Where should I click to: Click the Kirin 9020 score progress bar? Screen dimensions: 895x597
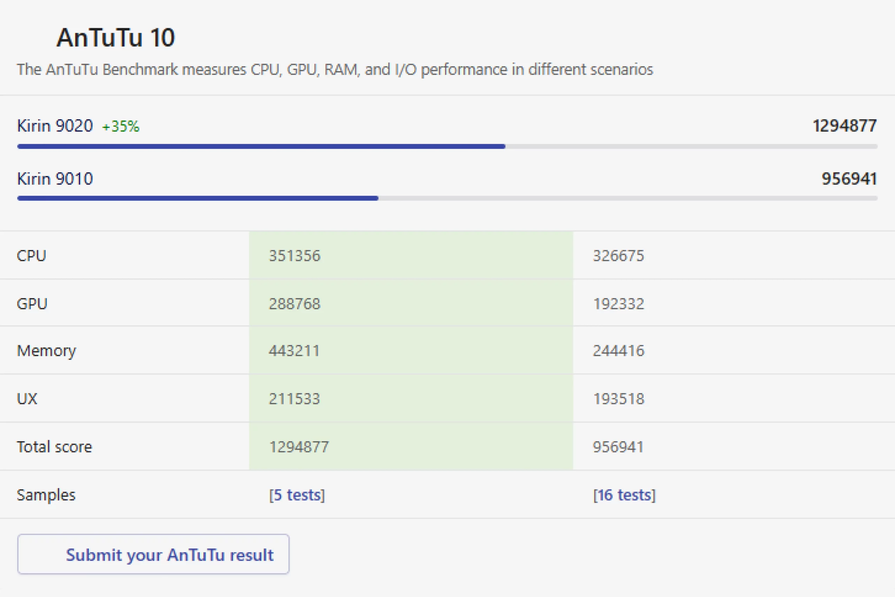coord(447,147)
